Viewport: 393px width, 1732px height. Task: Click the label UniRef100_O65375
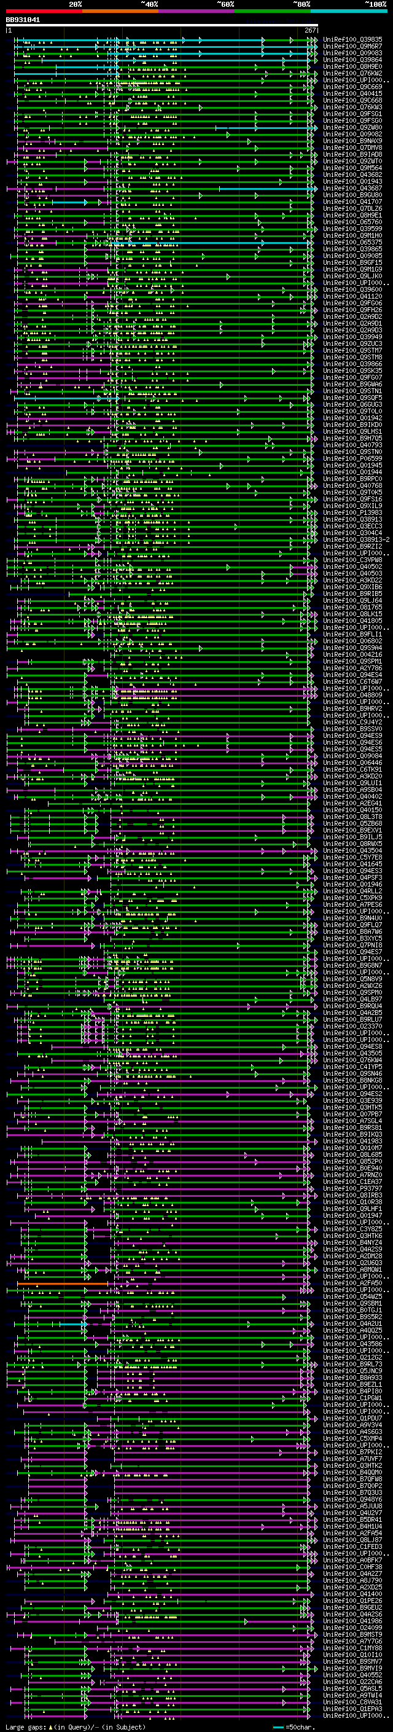click(x=352, y=242)
